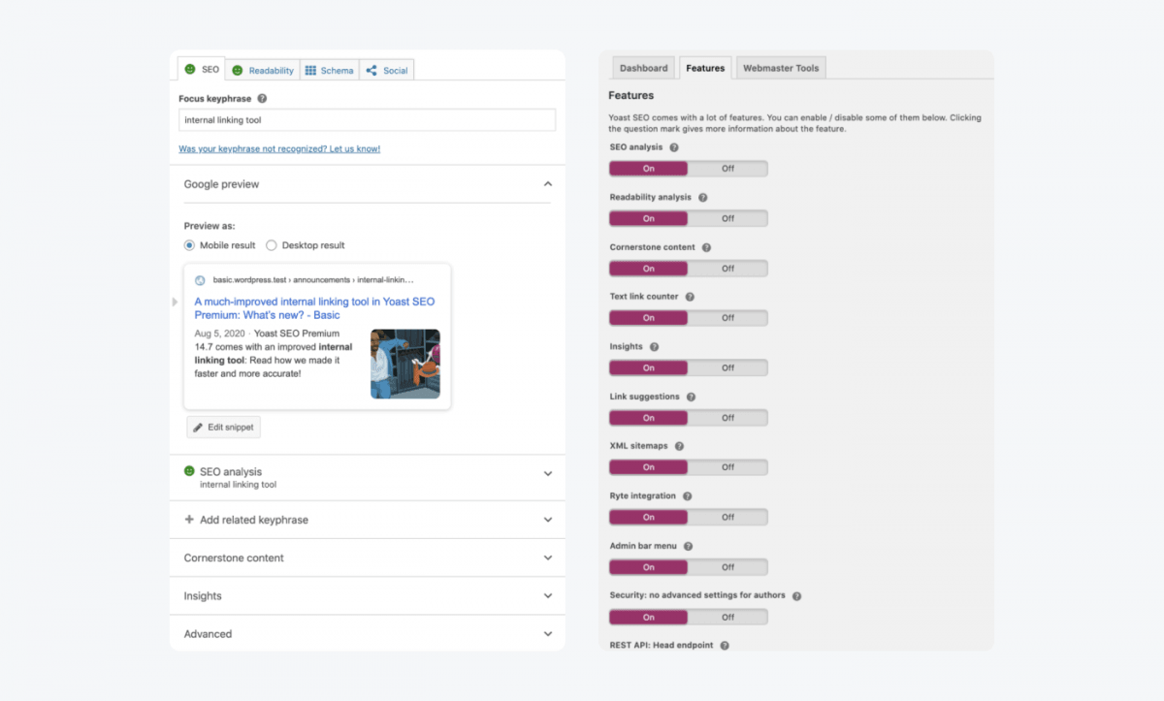Expand the Advanced section
Screen dimensions: 1164x701
pos(547,634)
